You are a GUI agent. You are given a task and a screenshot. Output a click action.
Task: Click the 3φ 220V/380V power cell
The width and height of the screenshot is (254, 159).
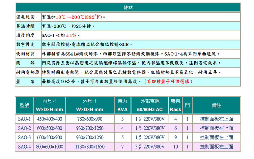click(x=149, y=147)
